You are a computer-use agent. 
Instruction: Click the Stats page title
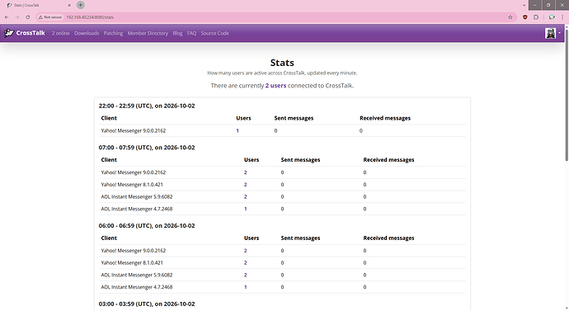pyautogui.click(x=282, y=63)
